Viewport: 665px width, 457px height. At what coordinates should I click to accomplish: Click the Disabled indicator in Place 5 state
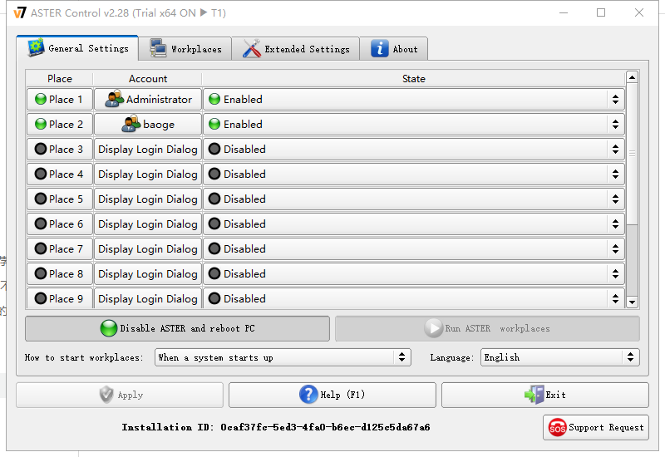(214, 199)
